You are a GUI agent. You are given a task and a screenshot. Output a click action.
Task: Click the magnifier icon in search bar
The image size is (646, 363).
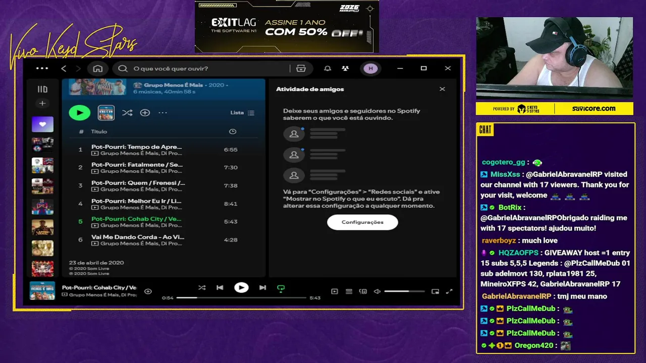[x=123, y=69]
